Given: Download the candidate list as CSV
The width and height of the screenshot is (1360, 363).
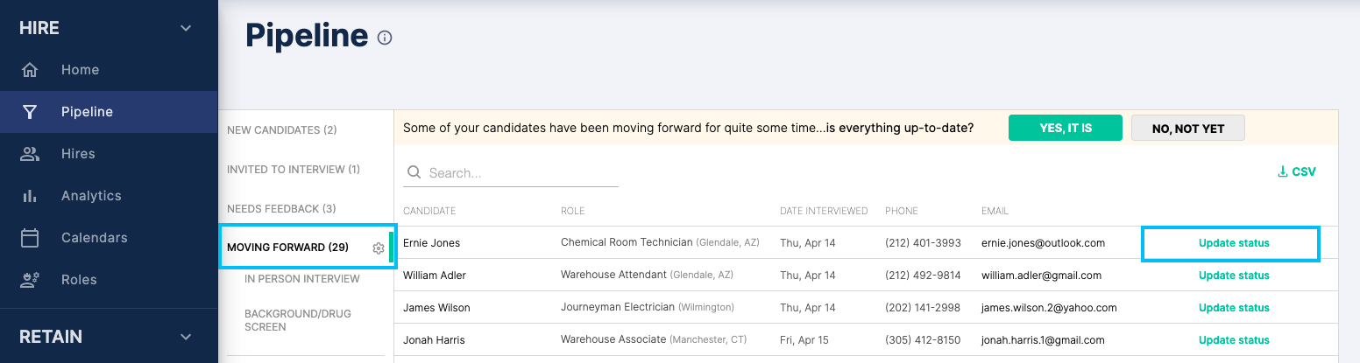Looking at the screenshot, I should [x=1297, y=172].
